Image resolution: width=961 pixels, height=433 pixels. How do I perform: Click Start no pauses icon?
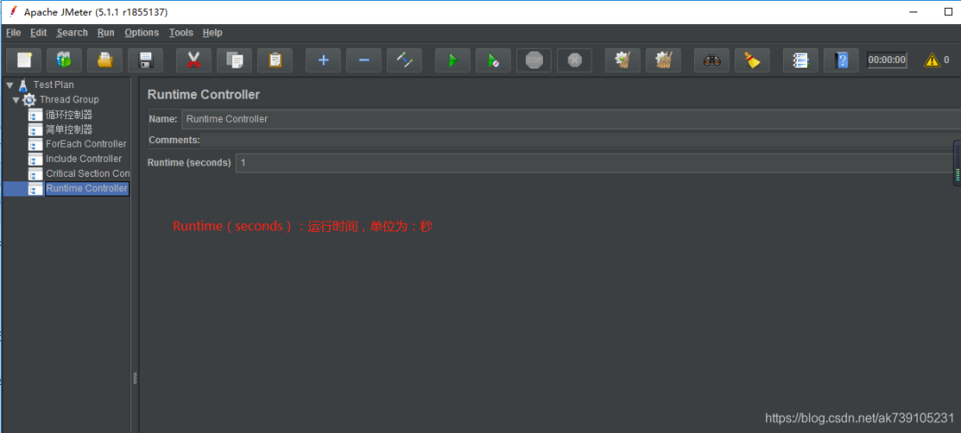[x=493, y=60]
